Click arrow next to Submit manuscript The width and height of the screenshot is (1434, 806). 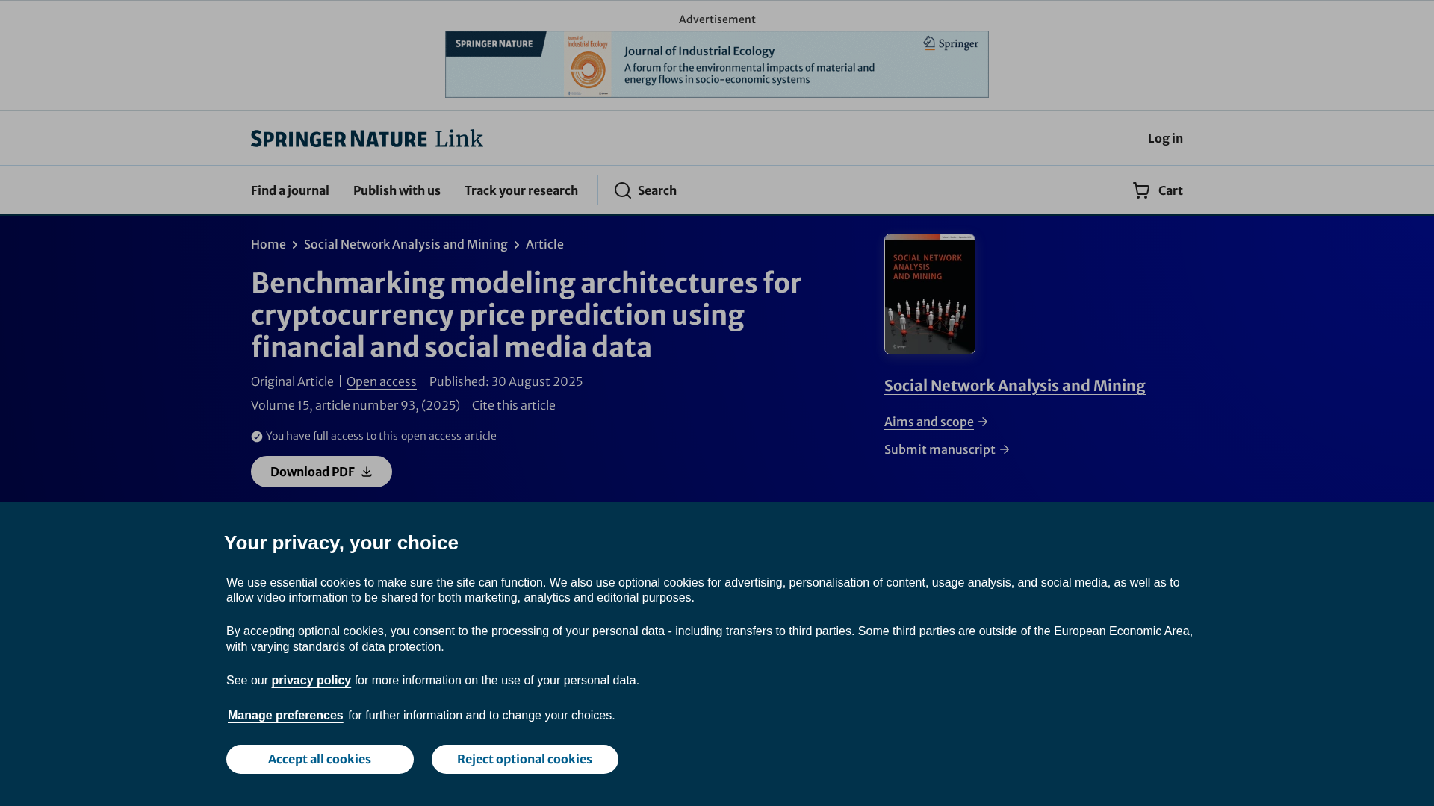click(x=1005, y=450)
